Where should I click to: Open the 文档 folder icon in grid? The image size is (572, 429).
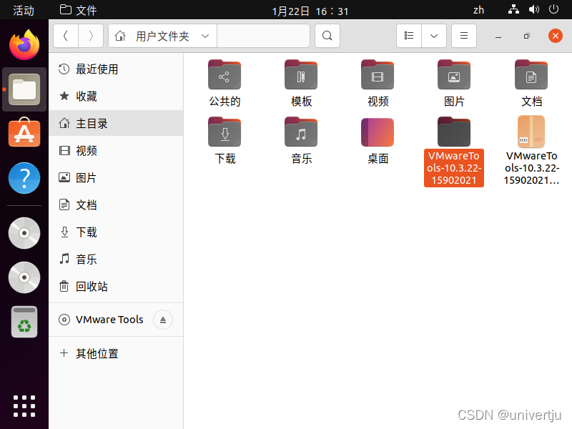[531, 75]
